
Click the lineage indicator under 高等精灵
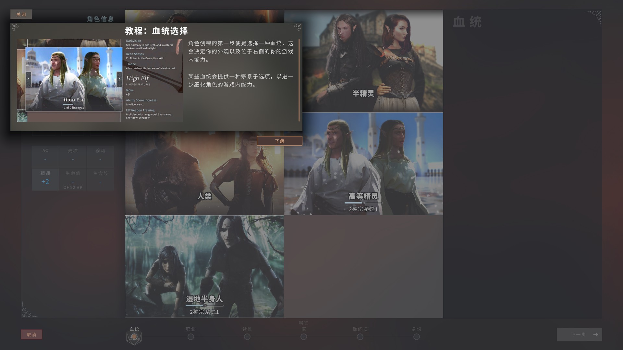point(363,203)
